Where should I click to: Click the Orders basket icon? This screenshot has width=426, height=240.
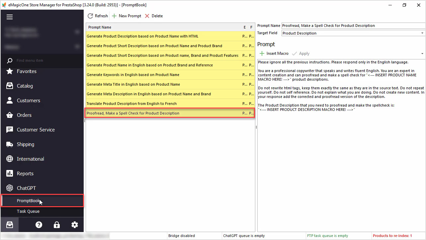click(10, 115)
